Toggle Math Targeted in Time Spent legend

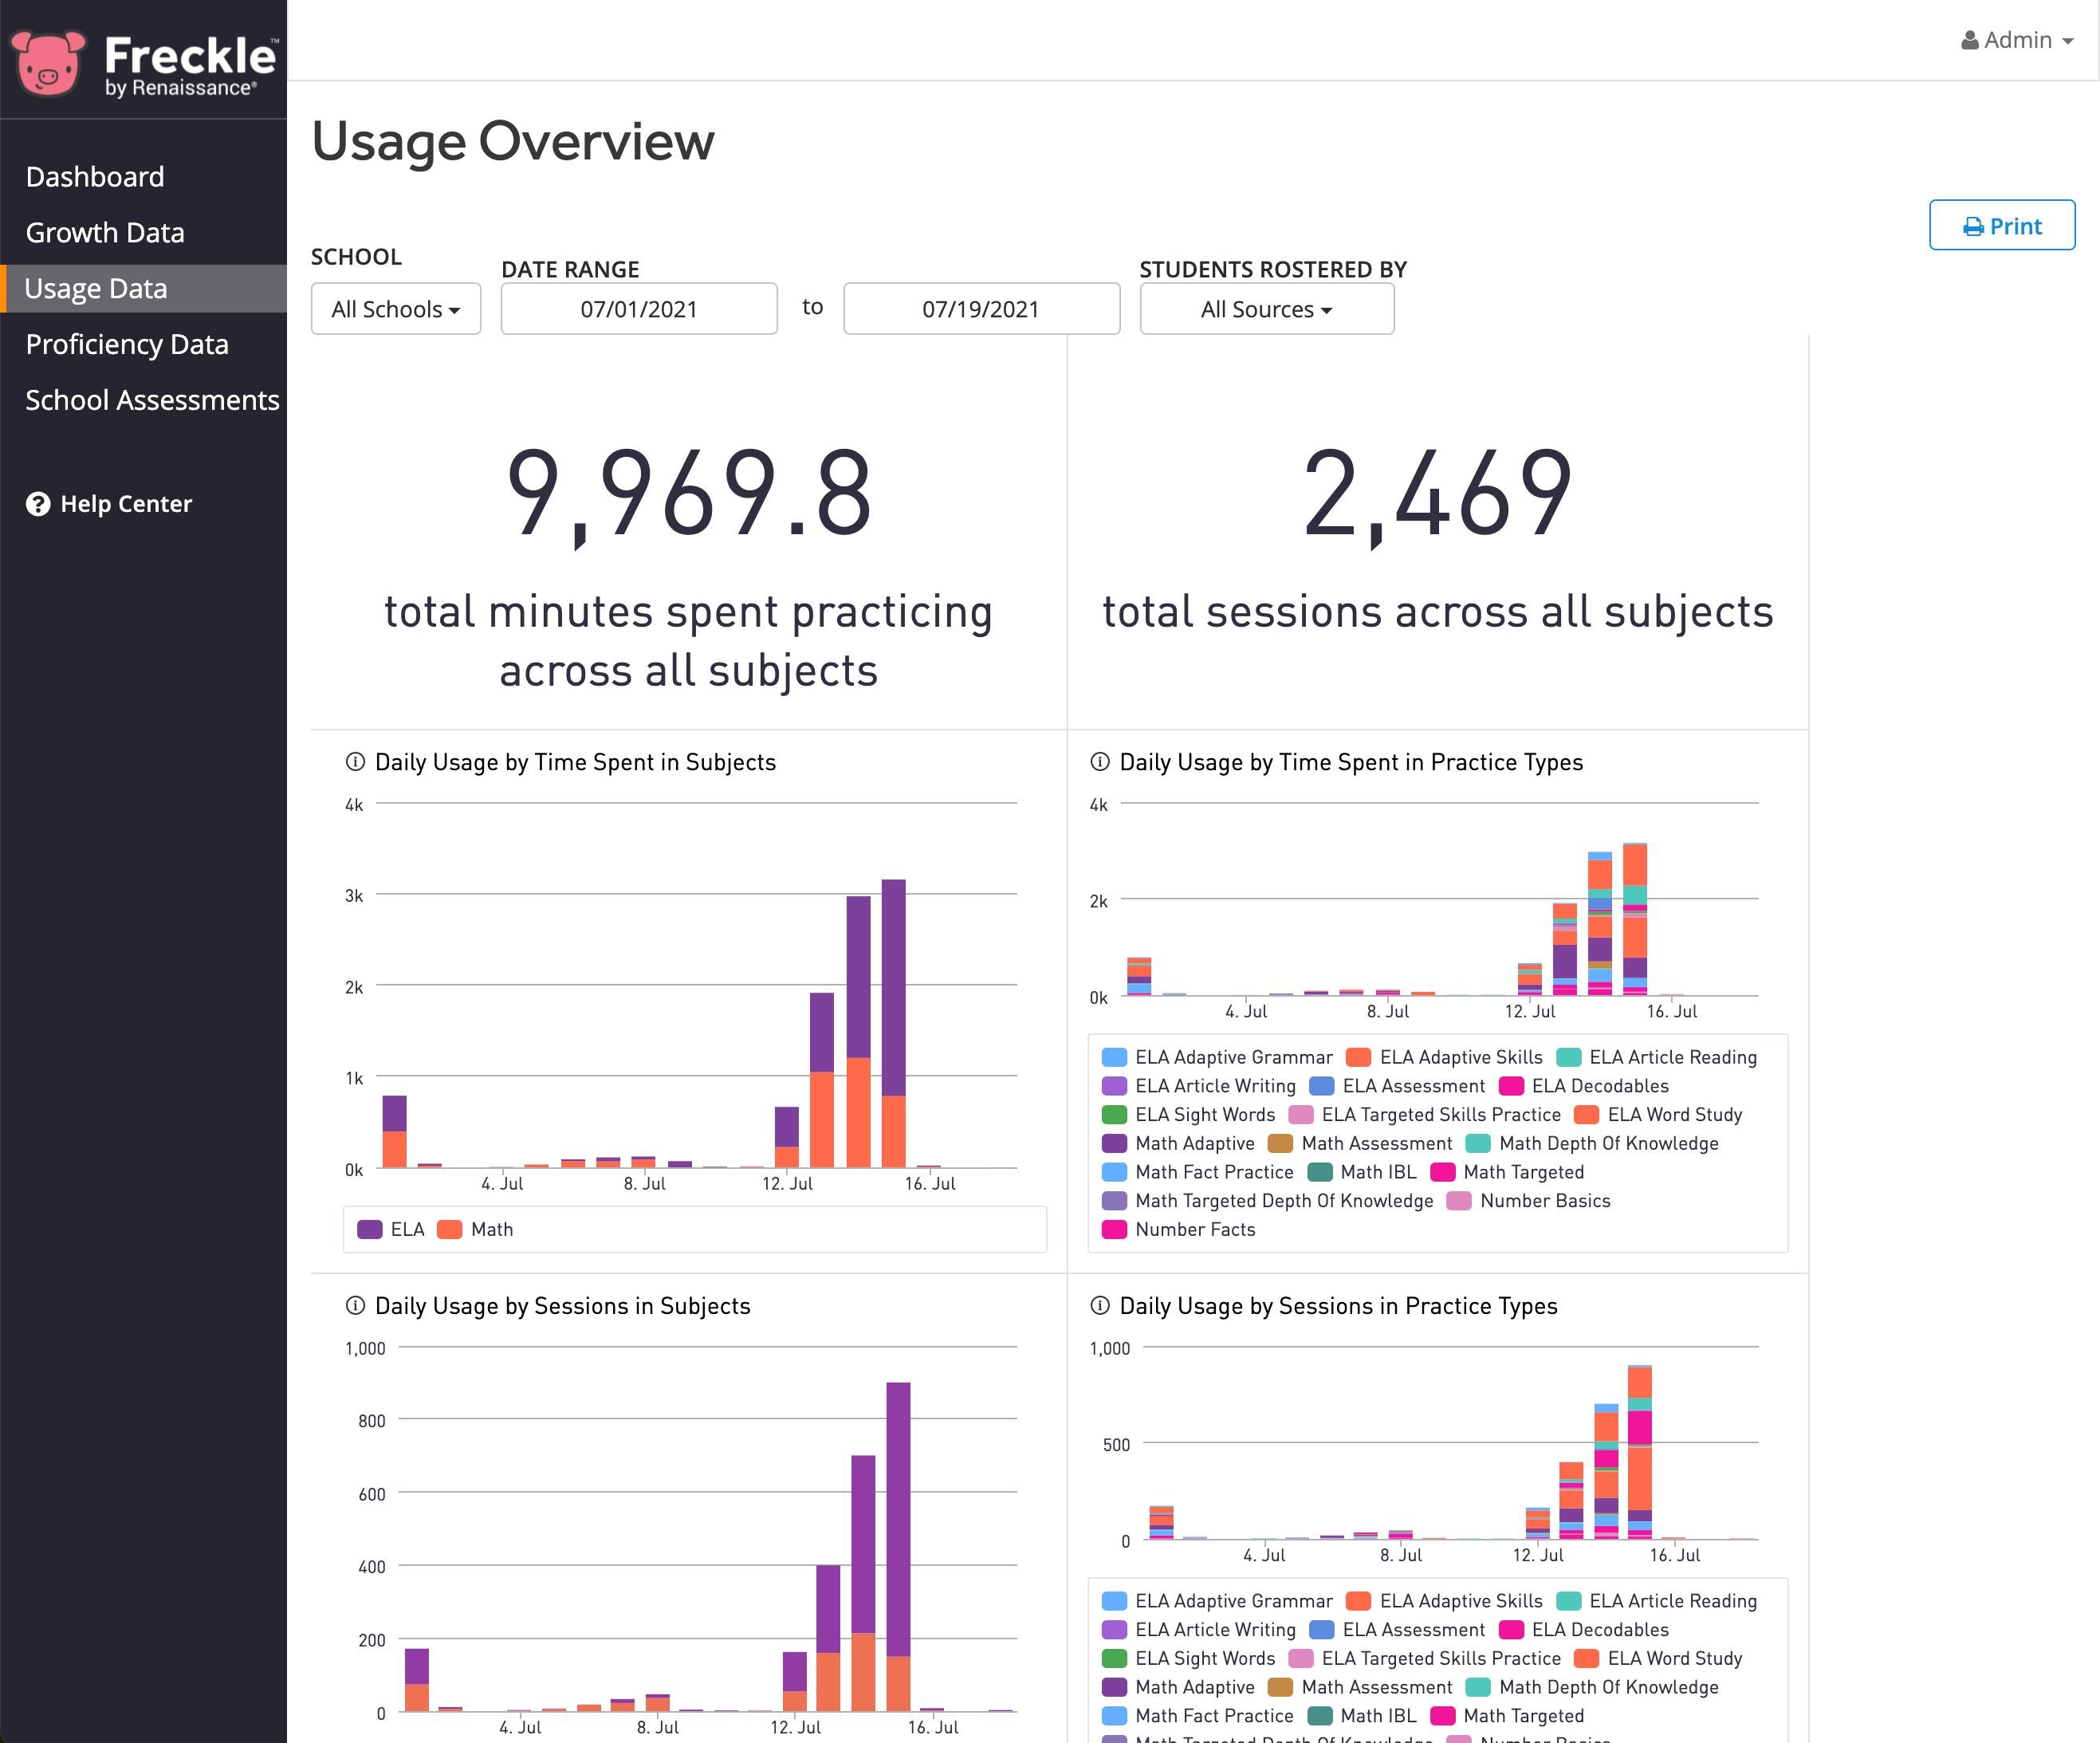[x=1508, y=1172]
